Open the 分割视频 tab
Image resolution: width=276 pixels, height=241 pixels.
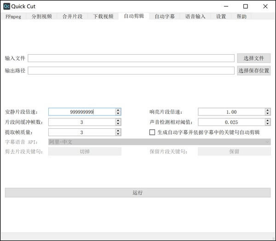42,16
